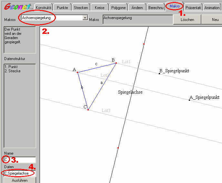Click the Name input field
The width and height of the screenshot is (222, 183).
[x=20, y=160]
